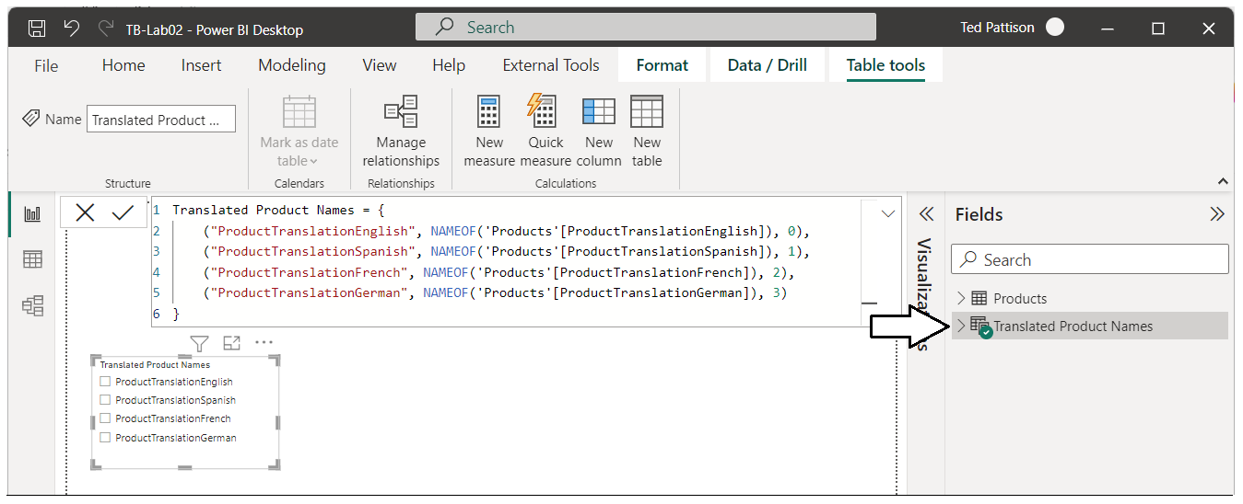Switch to the Home tab
The height and width of the screenshot is (504, 1243).
point(123,65)
